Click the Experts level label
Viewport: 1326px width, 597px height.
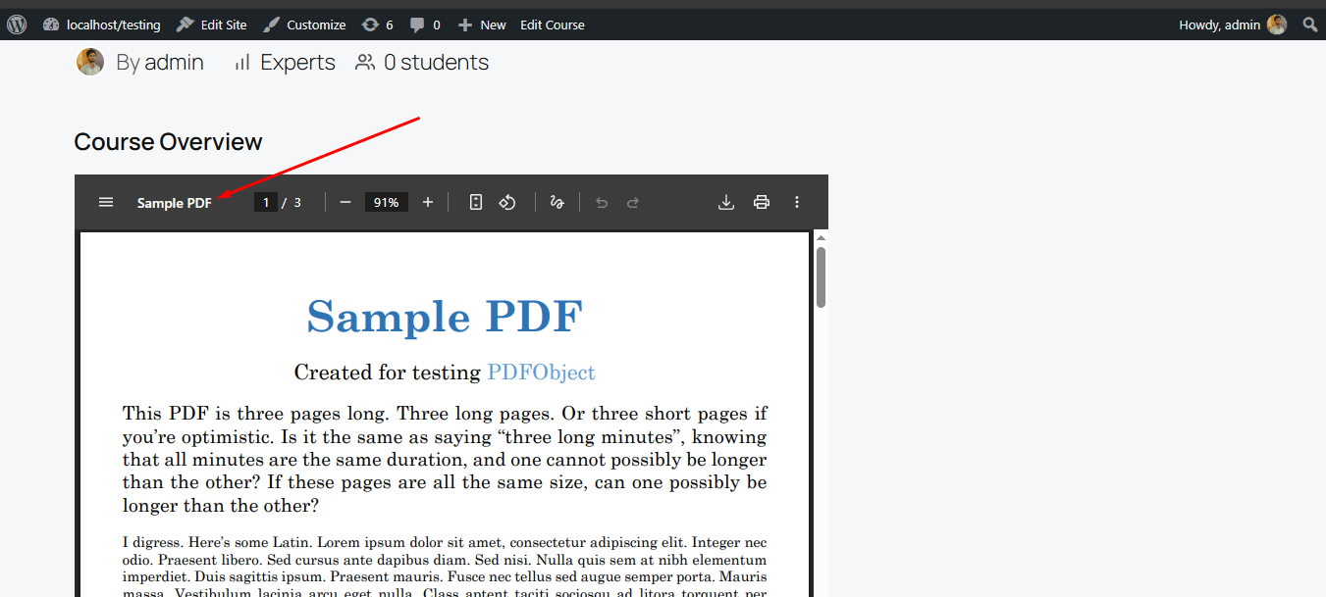click(297, 62)
